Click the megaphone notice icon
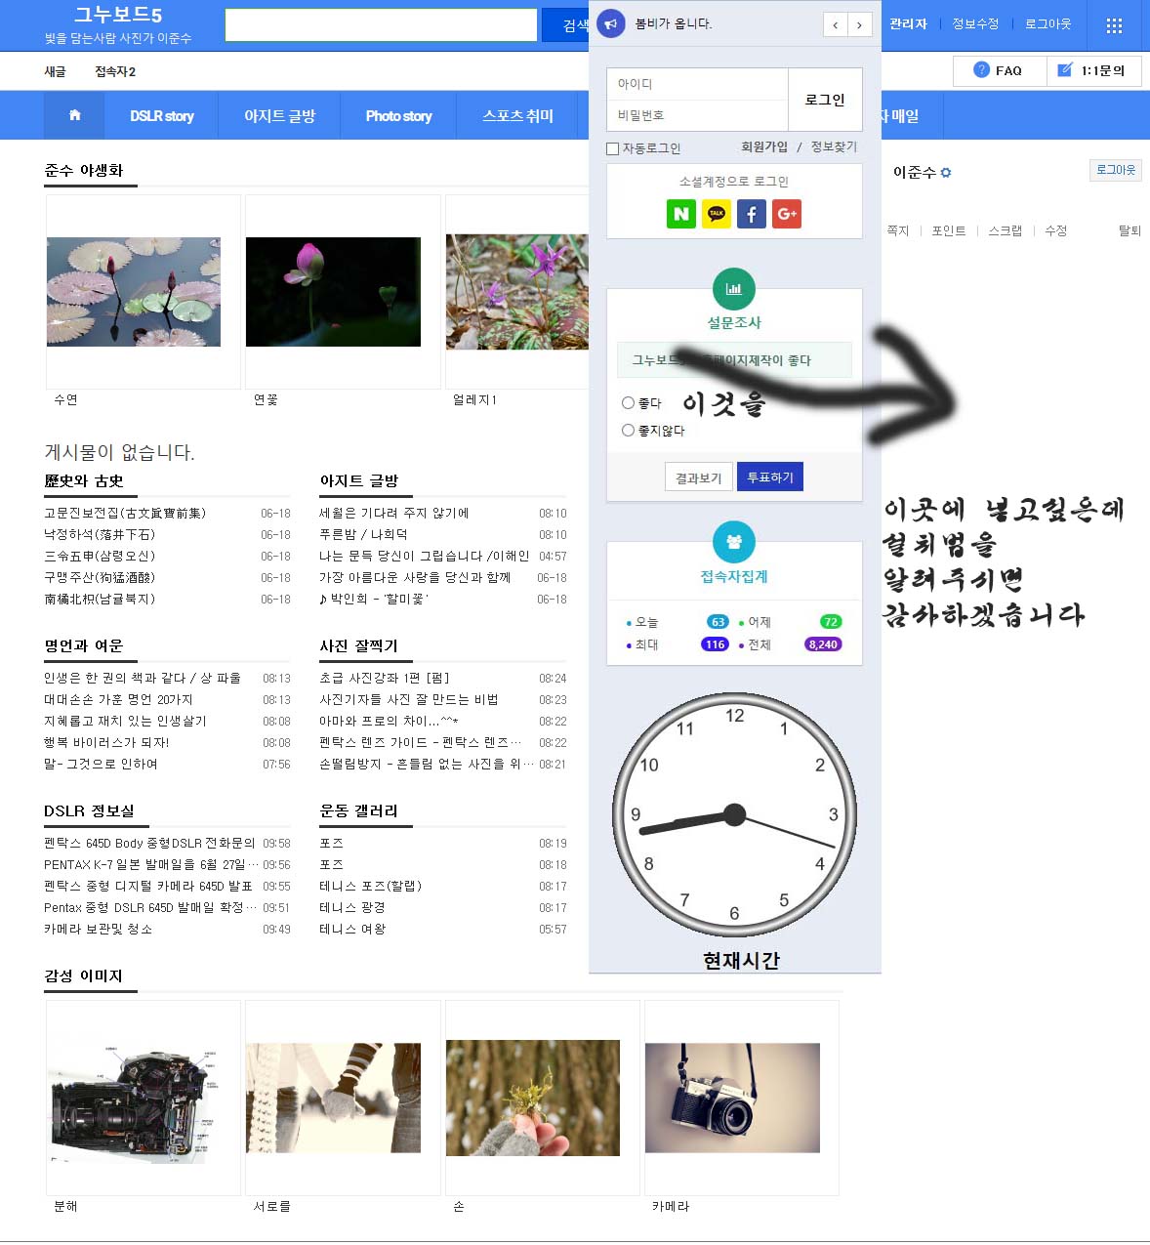1150x1245 pixels. (611, 23)
